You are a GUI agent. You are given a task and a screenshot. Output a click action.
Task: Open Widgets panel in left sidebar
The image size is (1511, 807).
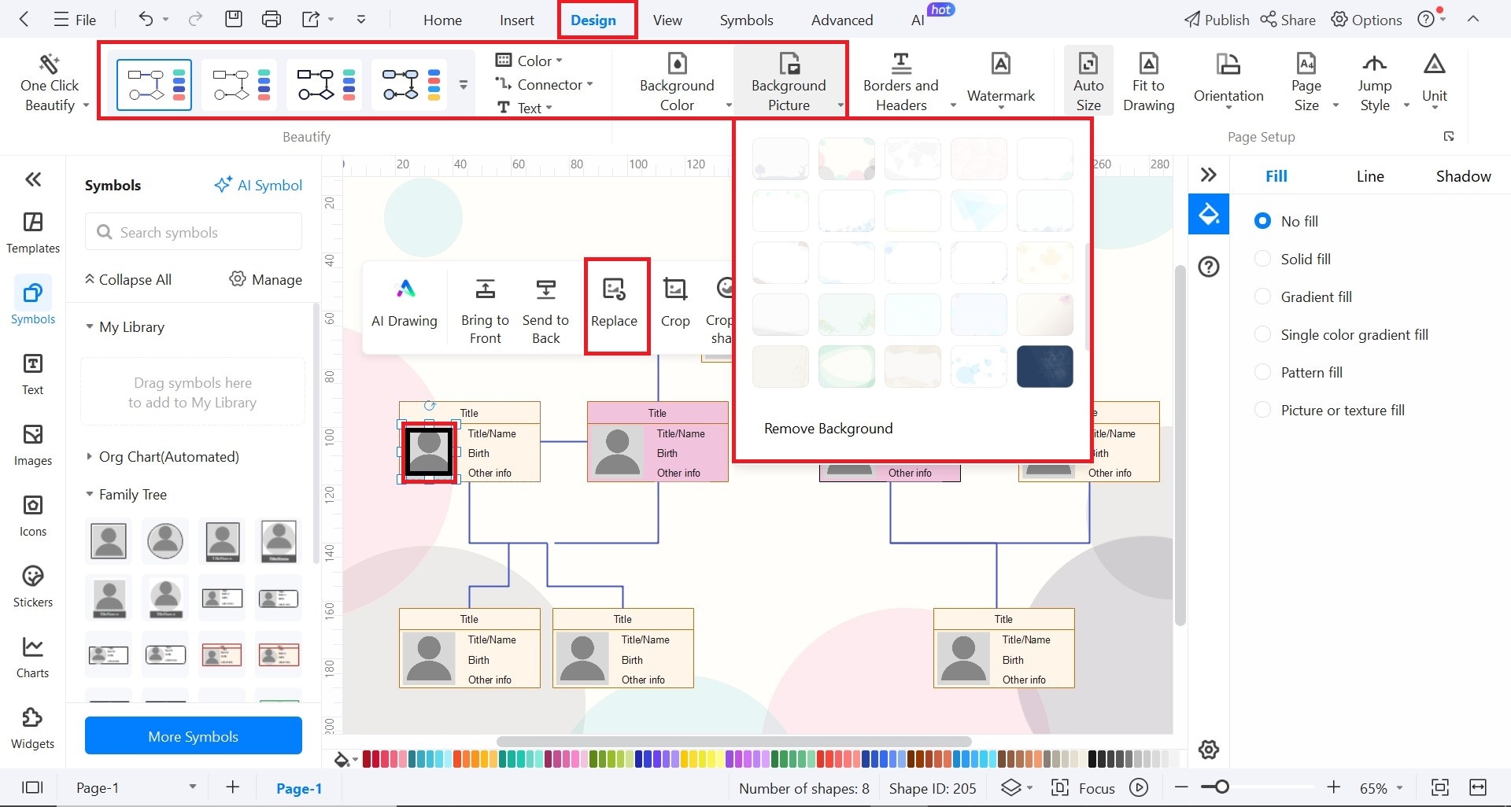click(33, 728)
